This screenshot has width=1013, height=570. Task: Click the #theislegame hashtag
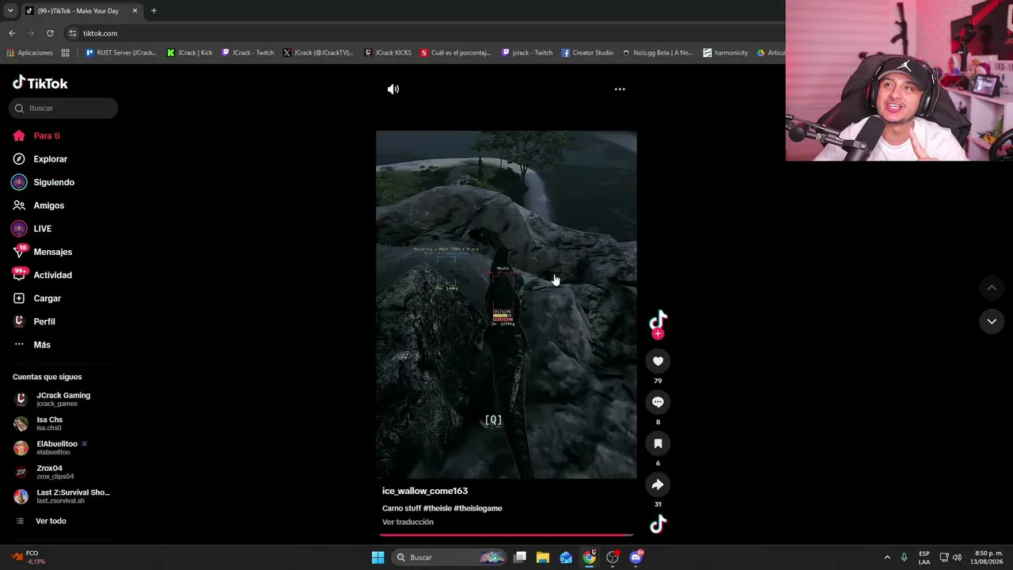tap(478, 508)
